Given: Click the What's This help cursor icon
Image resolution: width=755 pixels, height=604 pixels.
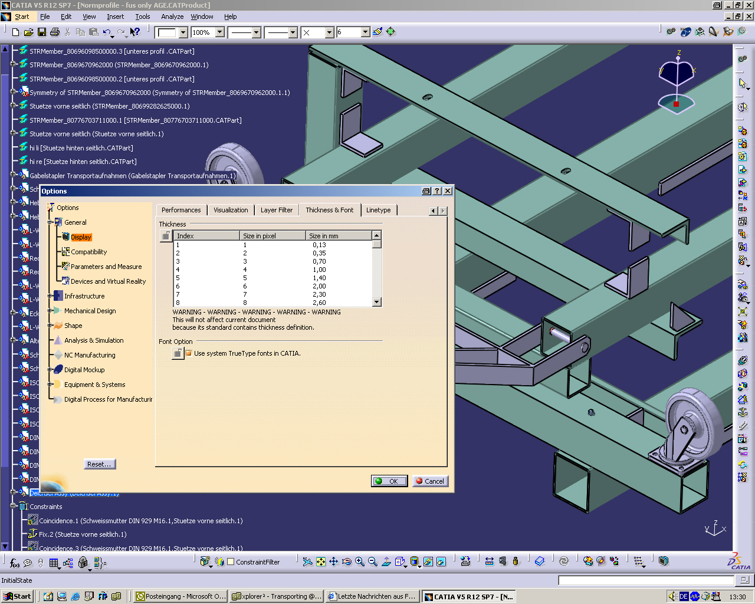Looking at the screenshot, I should click(x=135, y=32).
